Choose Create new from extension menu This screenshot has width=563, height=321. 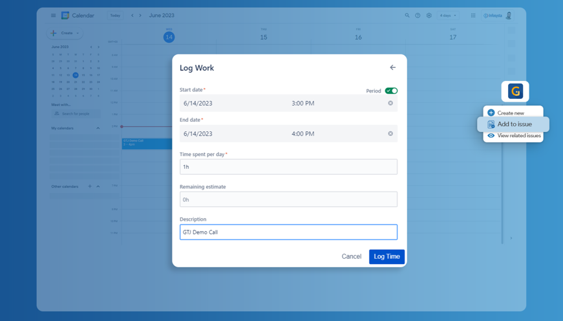tap(511, 113)
